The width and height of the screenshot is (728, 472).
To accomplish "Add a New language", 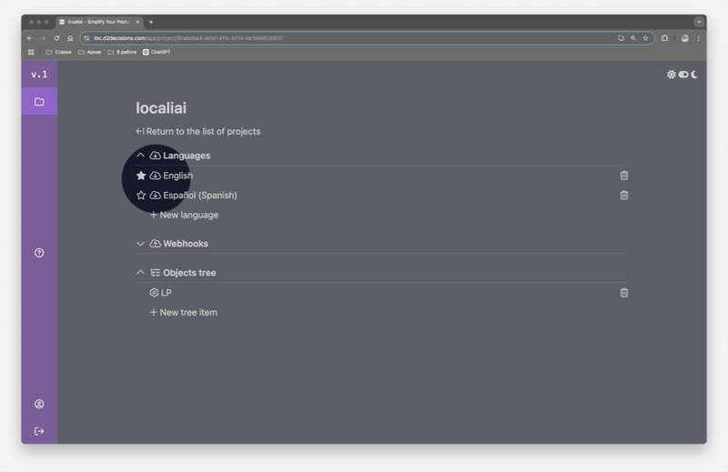I will (x=184, y=215).
